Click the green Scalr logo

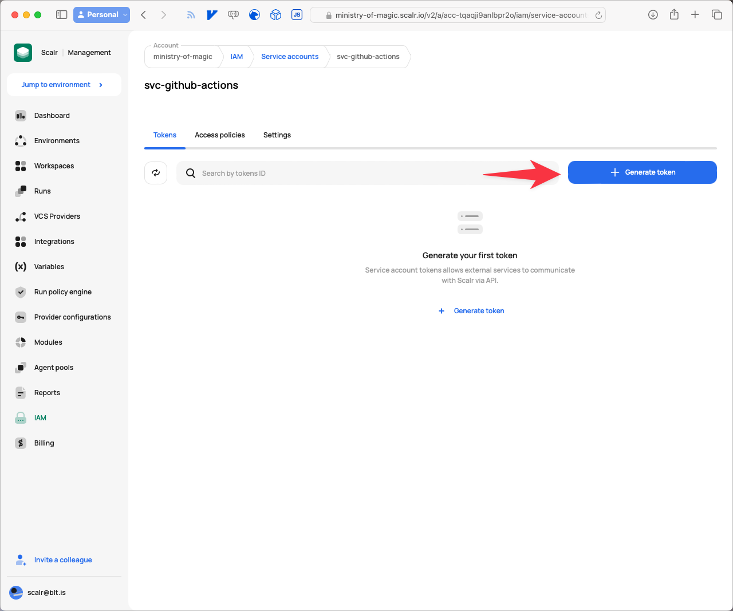coord(23,53)
